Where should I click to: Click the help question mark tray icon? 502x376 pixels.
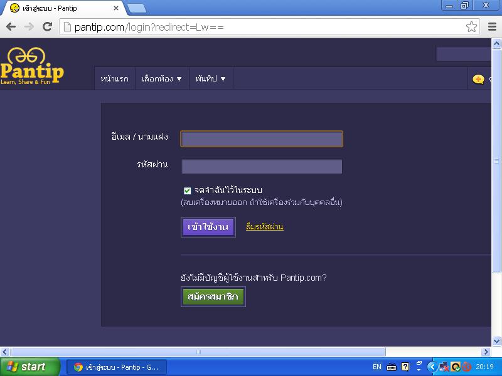click(405, 367)
